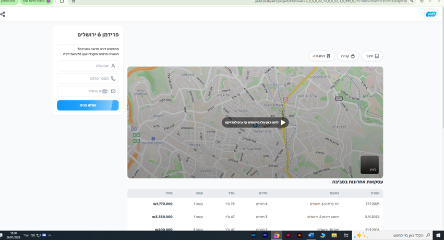The width and height of the screenshot is (444, 240).
Task: Switch to Chrome in the taskbar
Action: pos(277,235)
